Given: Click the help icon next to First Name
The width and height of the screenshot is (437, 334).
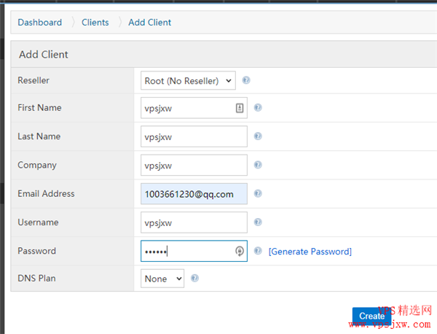Looking at the screenshot, I should pyautogui.click(x=258, y=107).
